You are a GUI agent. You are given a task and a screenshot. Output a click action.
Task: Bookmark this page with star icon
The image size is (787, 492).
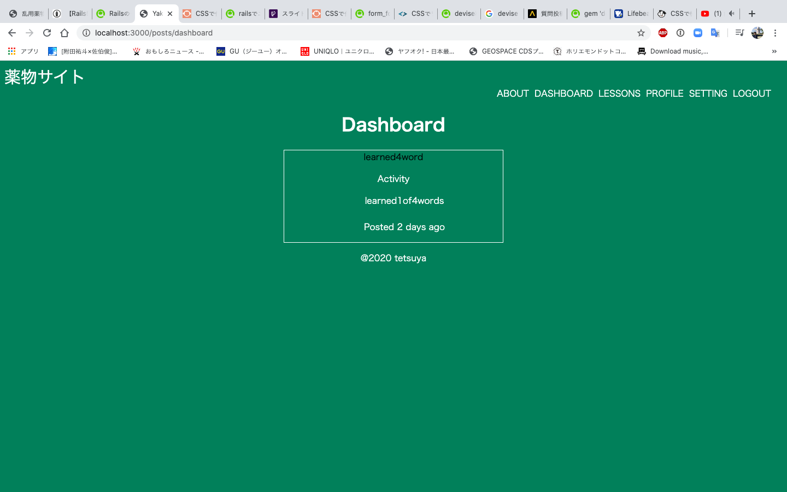coord(641,33)
